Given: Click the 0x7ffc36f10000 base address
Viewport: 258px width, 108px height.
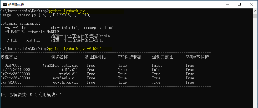Looking at the screenshot, I should coord(15,70).
